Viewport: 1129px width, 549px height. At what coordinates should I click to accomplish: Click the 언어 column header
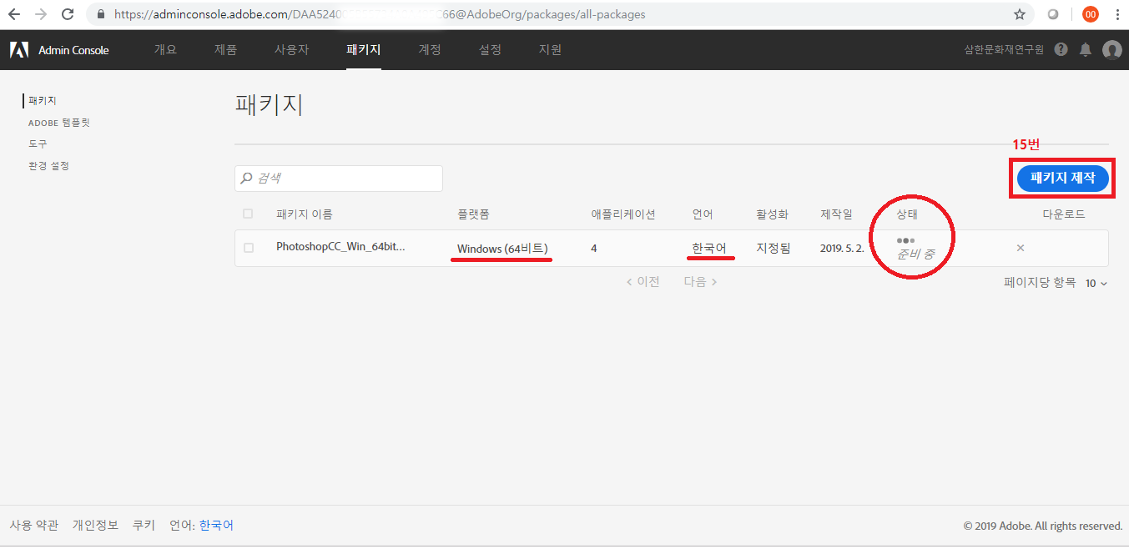[703, 214]
